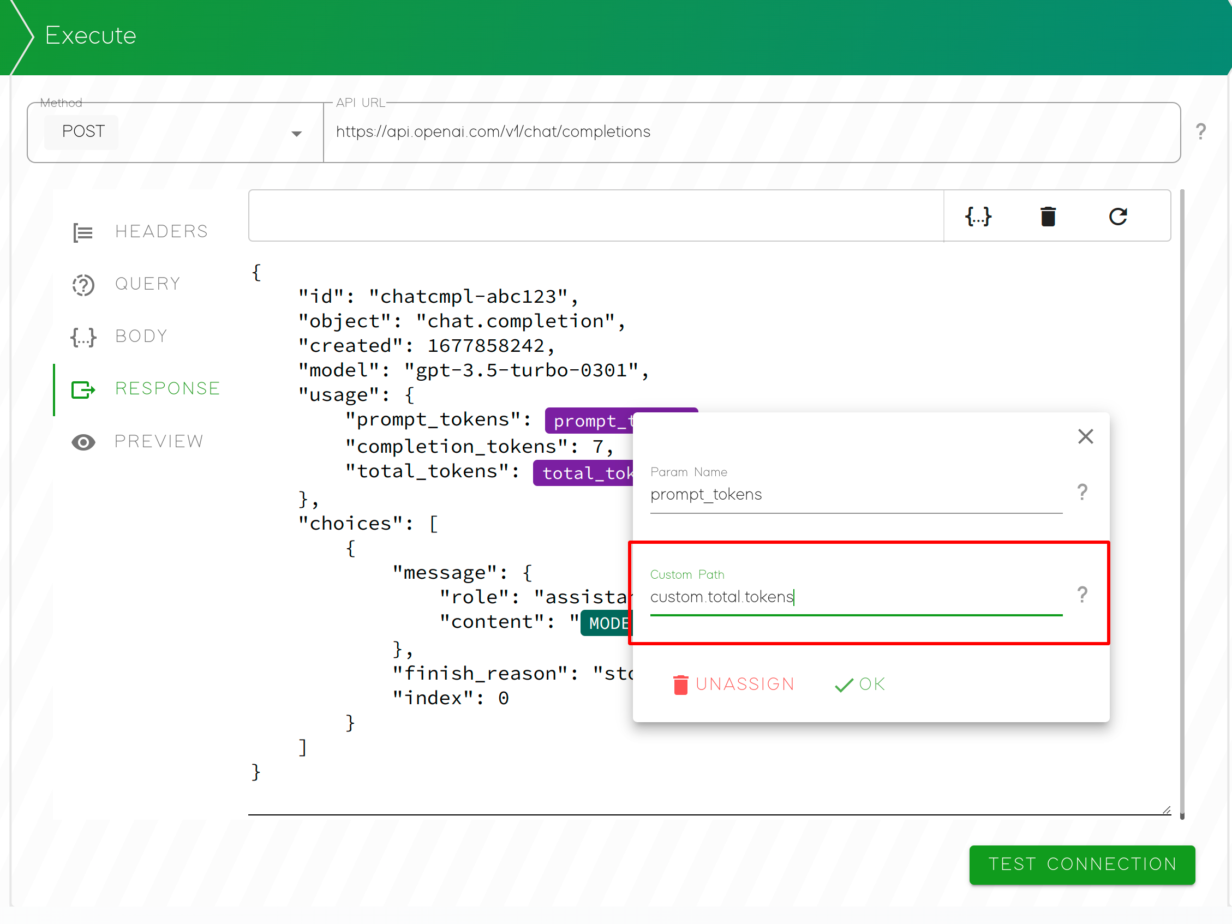1232x924 pixels.
Task: Click the refresh response icon
Action: (x=1117, y=216)
